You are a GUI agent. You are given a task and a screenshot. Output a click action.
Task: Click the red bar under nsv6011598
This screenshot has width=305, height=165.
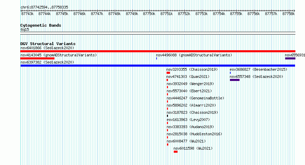pos(176,152)
